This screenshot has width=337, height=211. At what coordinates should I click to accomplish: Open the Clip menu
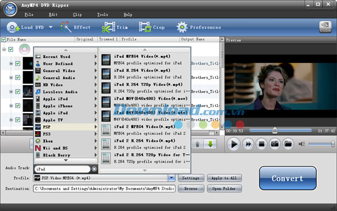[77, 15]
